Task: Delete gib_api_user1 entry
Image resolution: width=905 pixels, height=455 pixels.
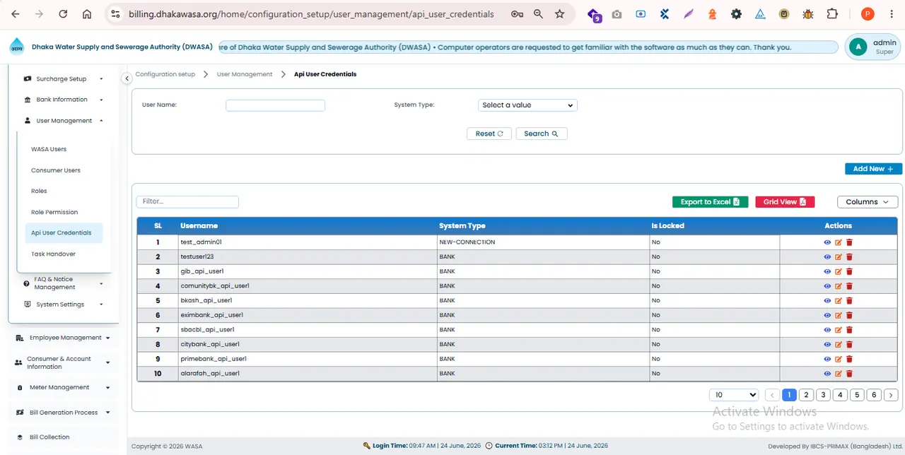Action: (849, 271)
